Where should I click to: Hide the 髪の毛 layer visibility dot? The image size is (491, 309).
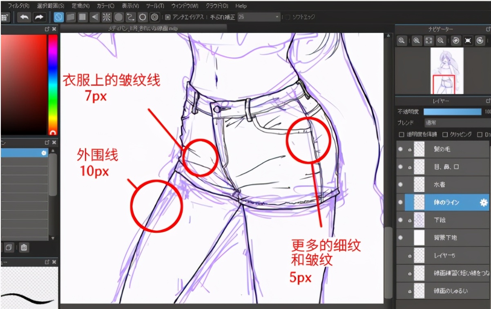click(400, 149)
